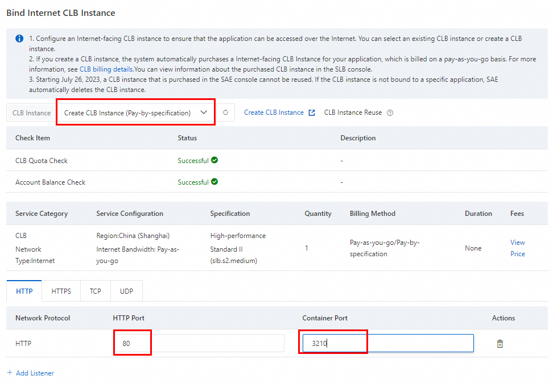The height and width of the screenshot is (388, 557).
Task: Click the trash icon to delete HTTP listener
Action: click(x=500, y=344)
